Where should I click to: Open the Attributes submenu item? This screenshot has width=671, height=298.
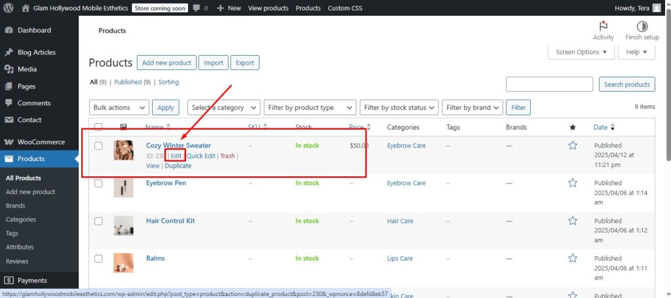tap(20, 247)
